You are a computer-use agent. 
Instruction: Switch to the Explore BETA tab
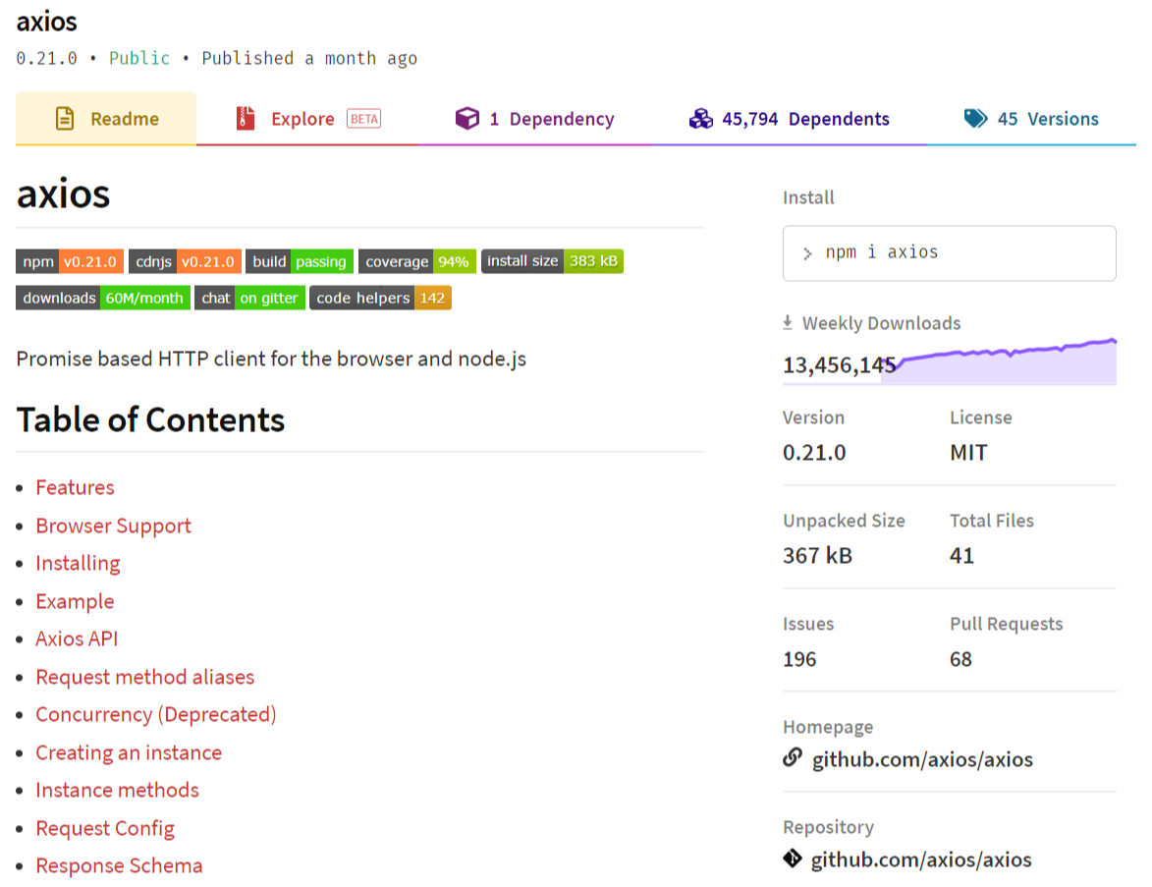click(x=307, y=118)
